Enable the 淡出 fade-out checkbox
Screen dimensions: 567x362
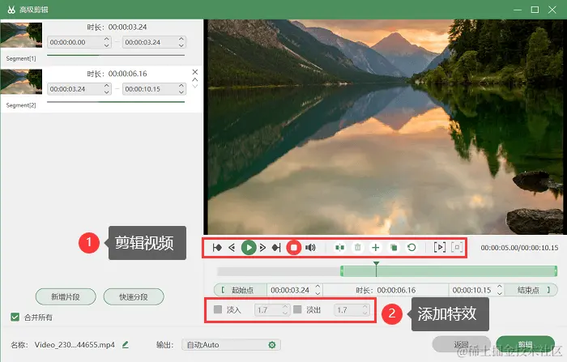[x=297, y=309]
